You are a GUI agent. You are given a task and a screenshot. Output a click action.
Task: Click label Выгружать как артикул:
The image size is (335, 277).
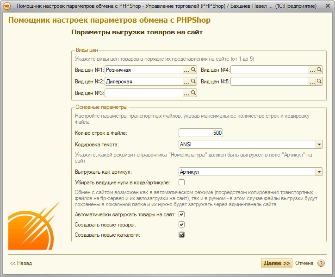pos(103,172)
